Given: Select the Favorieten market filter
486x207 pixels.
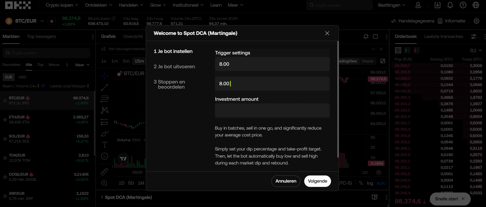Looking at the screenshot, I should click(x=11, y=65).
